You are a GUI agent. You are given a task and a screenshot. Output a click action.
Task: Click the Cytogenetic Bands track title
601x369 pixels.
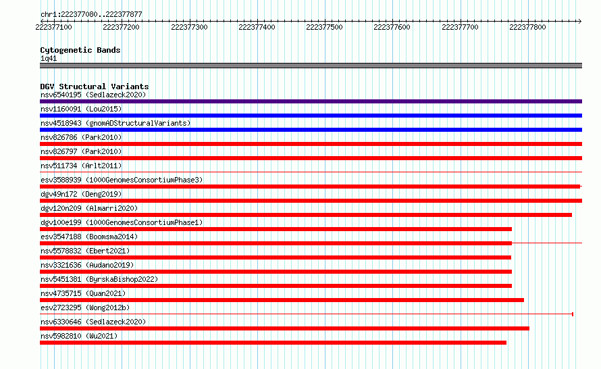(x=80, y=50)
